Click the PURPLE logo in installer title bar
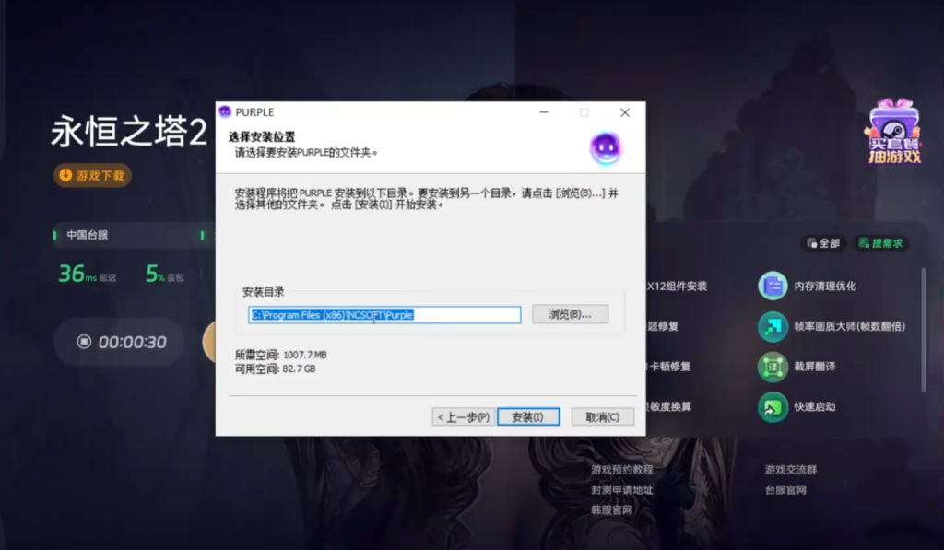Image resolution: width=944 pixels, height=550 pixels. tap(225, 112)
